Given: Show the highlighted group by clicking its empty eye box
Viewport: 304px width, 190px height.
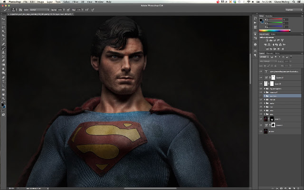Looking at the screenshot, I should 261,96.
